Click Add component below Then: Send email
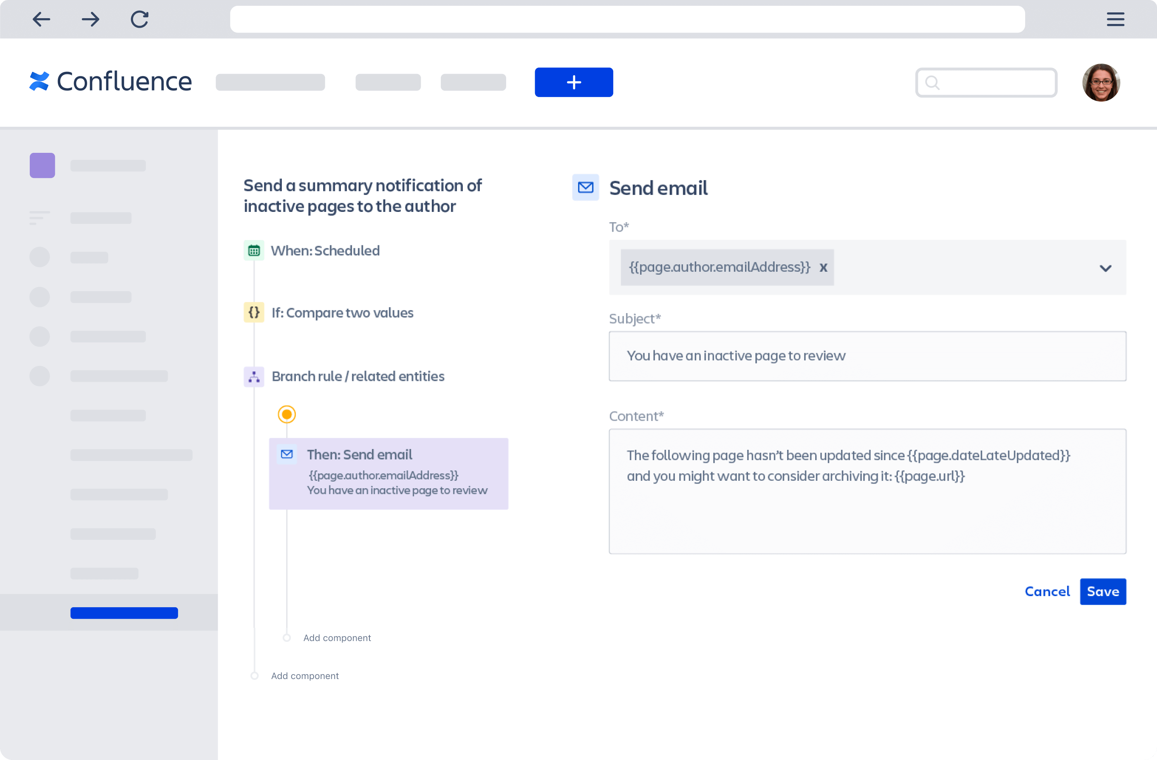1157x760 pixels. point(337,638)
